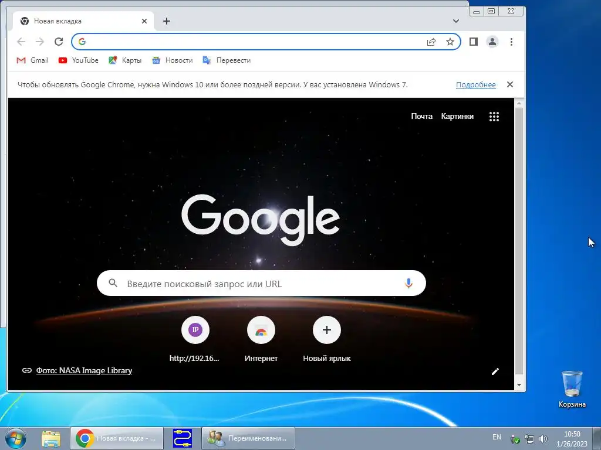
Task: Open a new tab with plus button
Action: (166, 21)
